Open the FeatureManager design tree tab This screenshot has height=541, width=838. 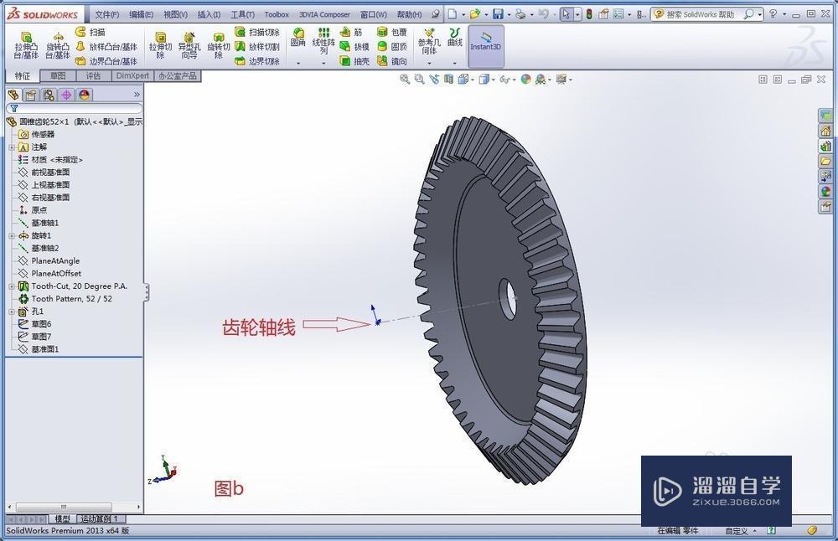pos(14,95)
